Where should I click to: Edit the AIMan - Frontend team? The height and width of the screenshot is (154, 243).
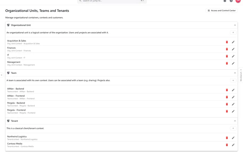[x=233, y=97]
